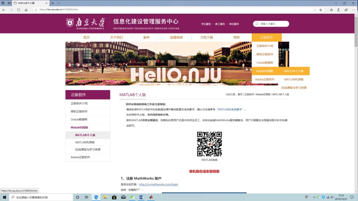Select Adobe正版软件 in dropdown menu
This screenshot has width=358, height=201.
[x=265, y=79]
